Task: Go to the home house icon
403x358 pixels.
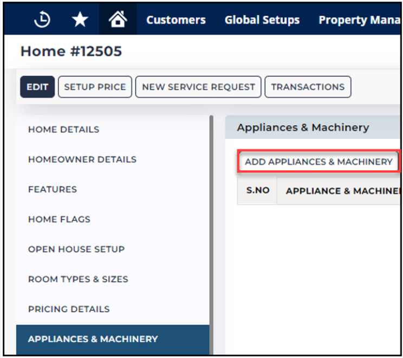Action: (x=118, y=19)
